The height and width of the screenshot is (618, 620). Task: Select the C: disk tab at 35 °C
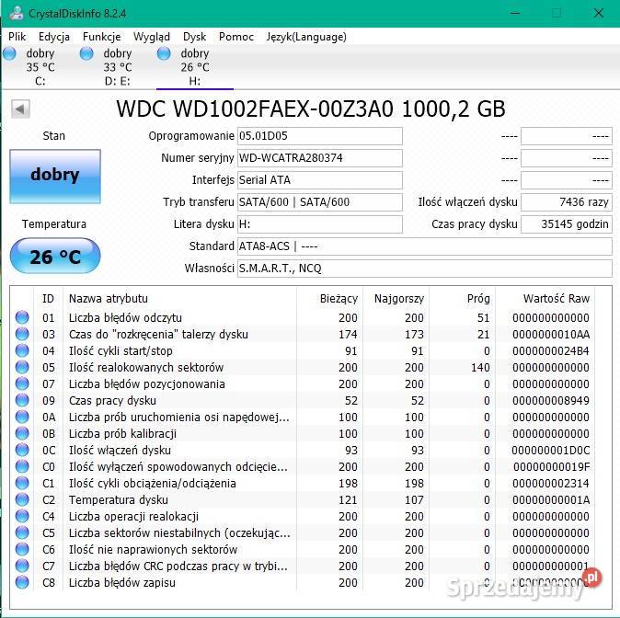click(x=40, y=67)
